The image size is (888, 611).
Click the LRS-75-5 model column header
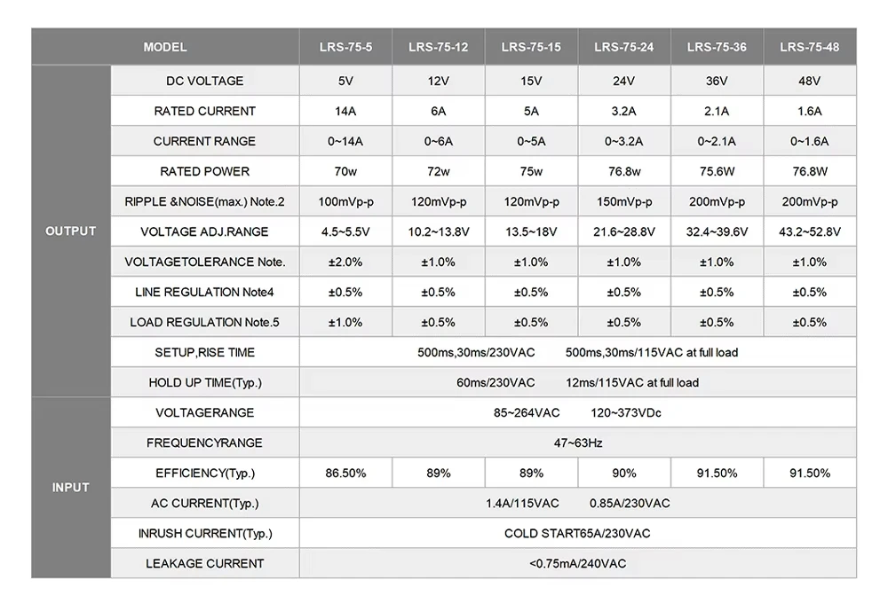coord(345,47)
